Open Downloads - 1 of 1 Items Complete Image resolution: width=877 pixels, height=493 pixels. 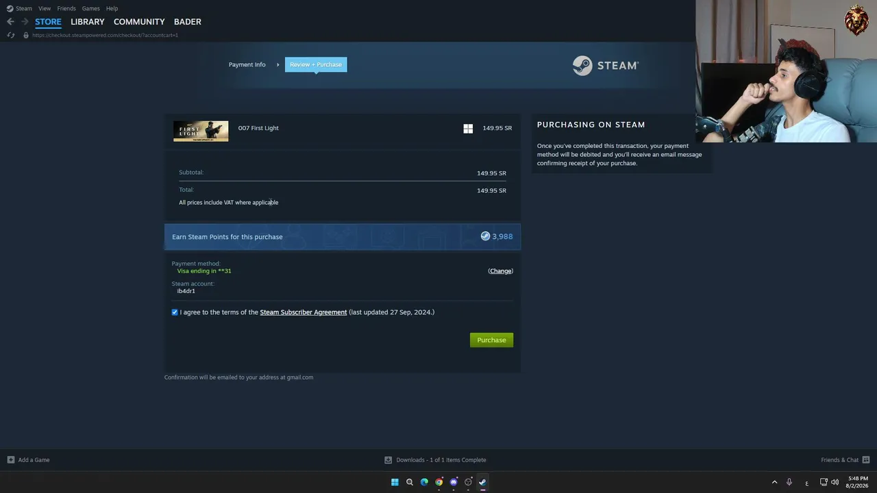point(441,460)
